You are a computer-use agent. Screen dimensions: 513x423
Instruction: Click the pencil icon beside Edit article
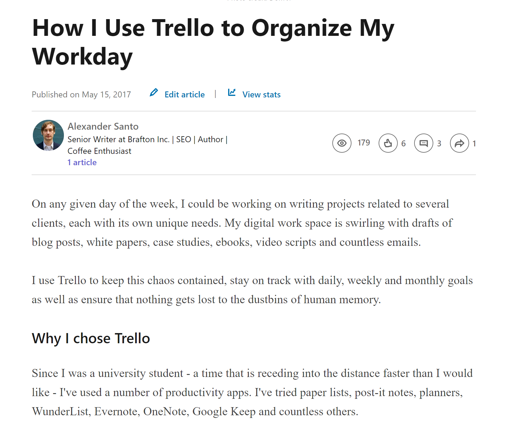[x=153, y=93]
